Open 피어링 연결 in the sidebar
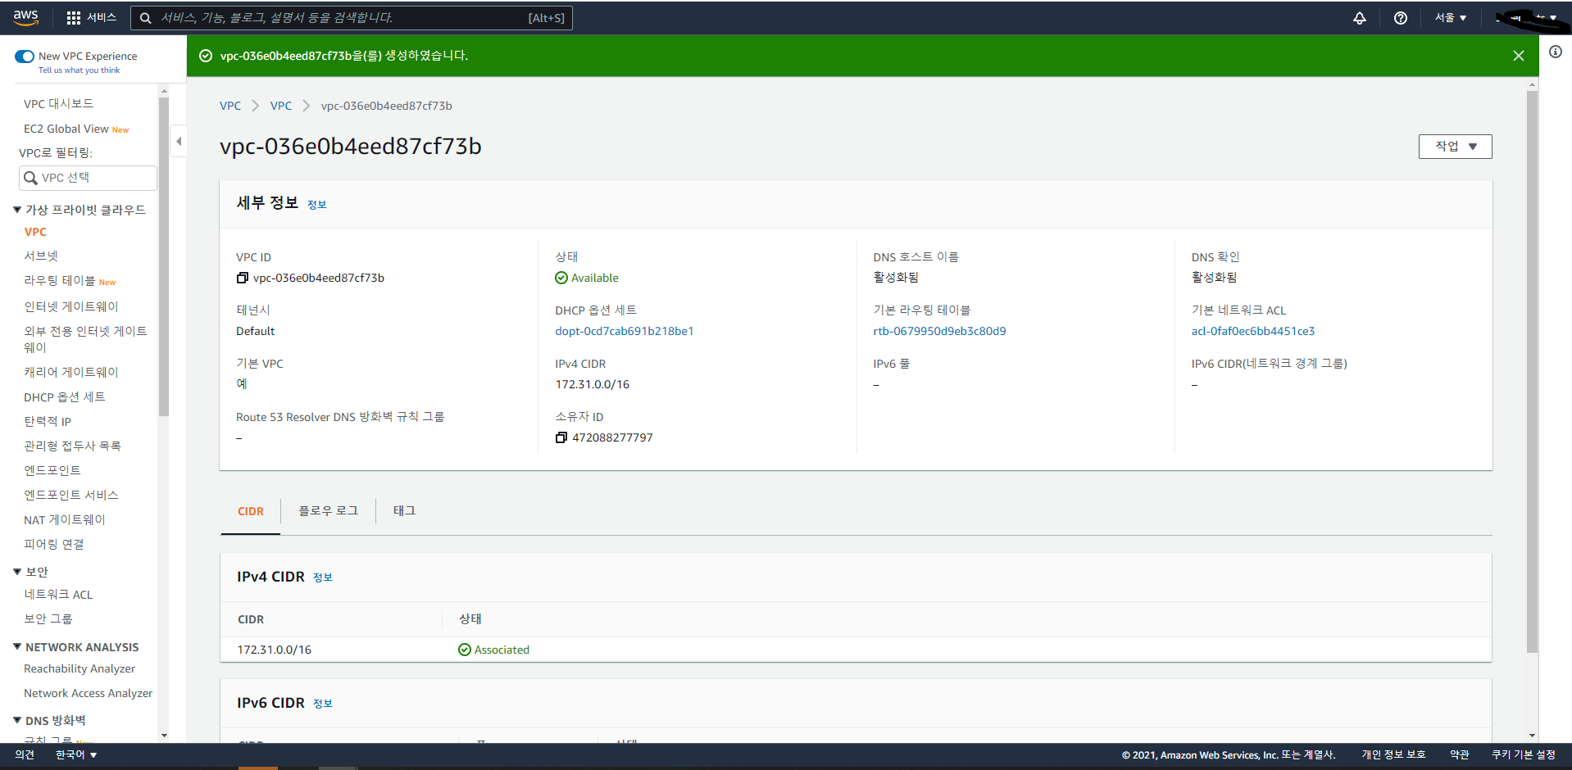Viewport: 1572px width, 770px height. 54,544
